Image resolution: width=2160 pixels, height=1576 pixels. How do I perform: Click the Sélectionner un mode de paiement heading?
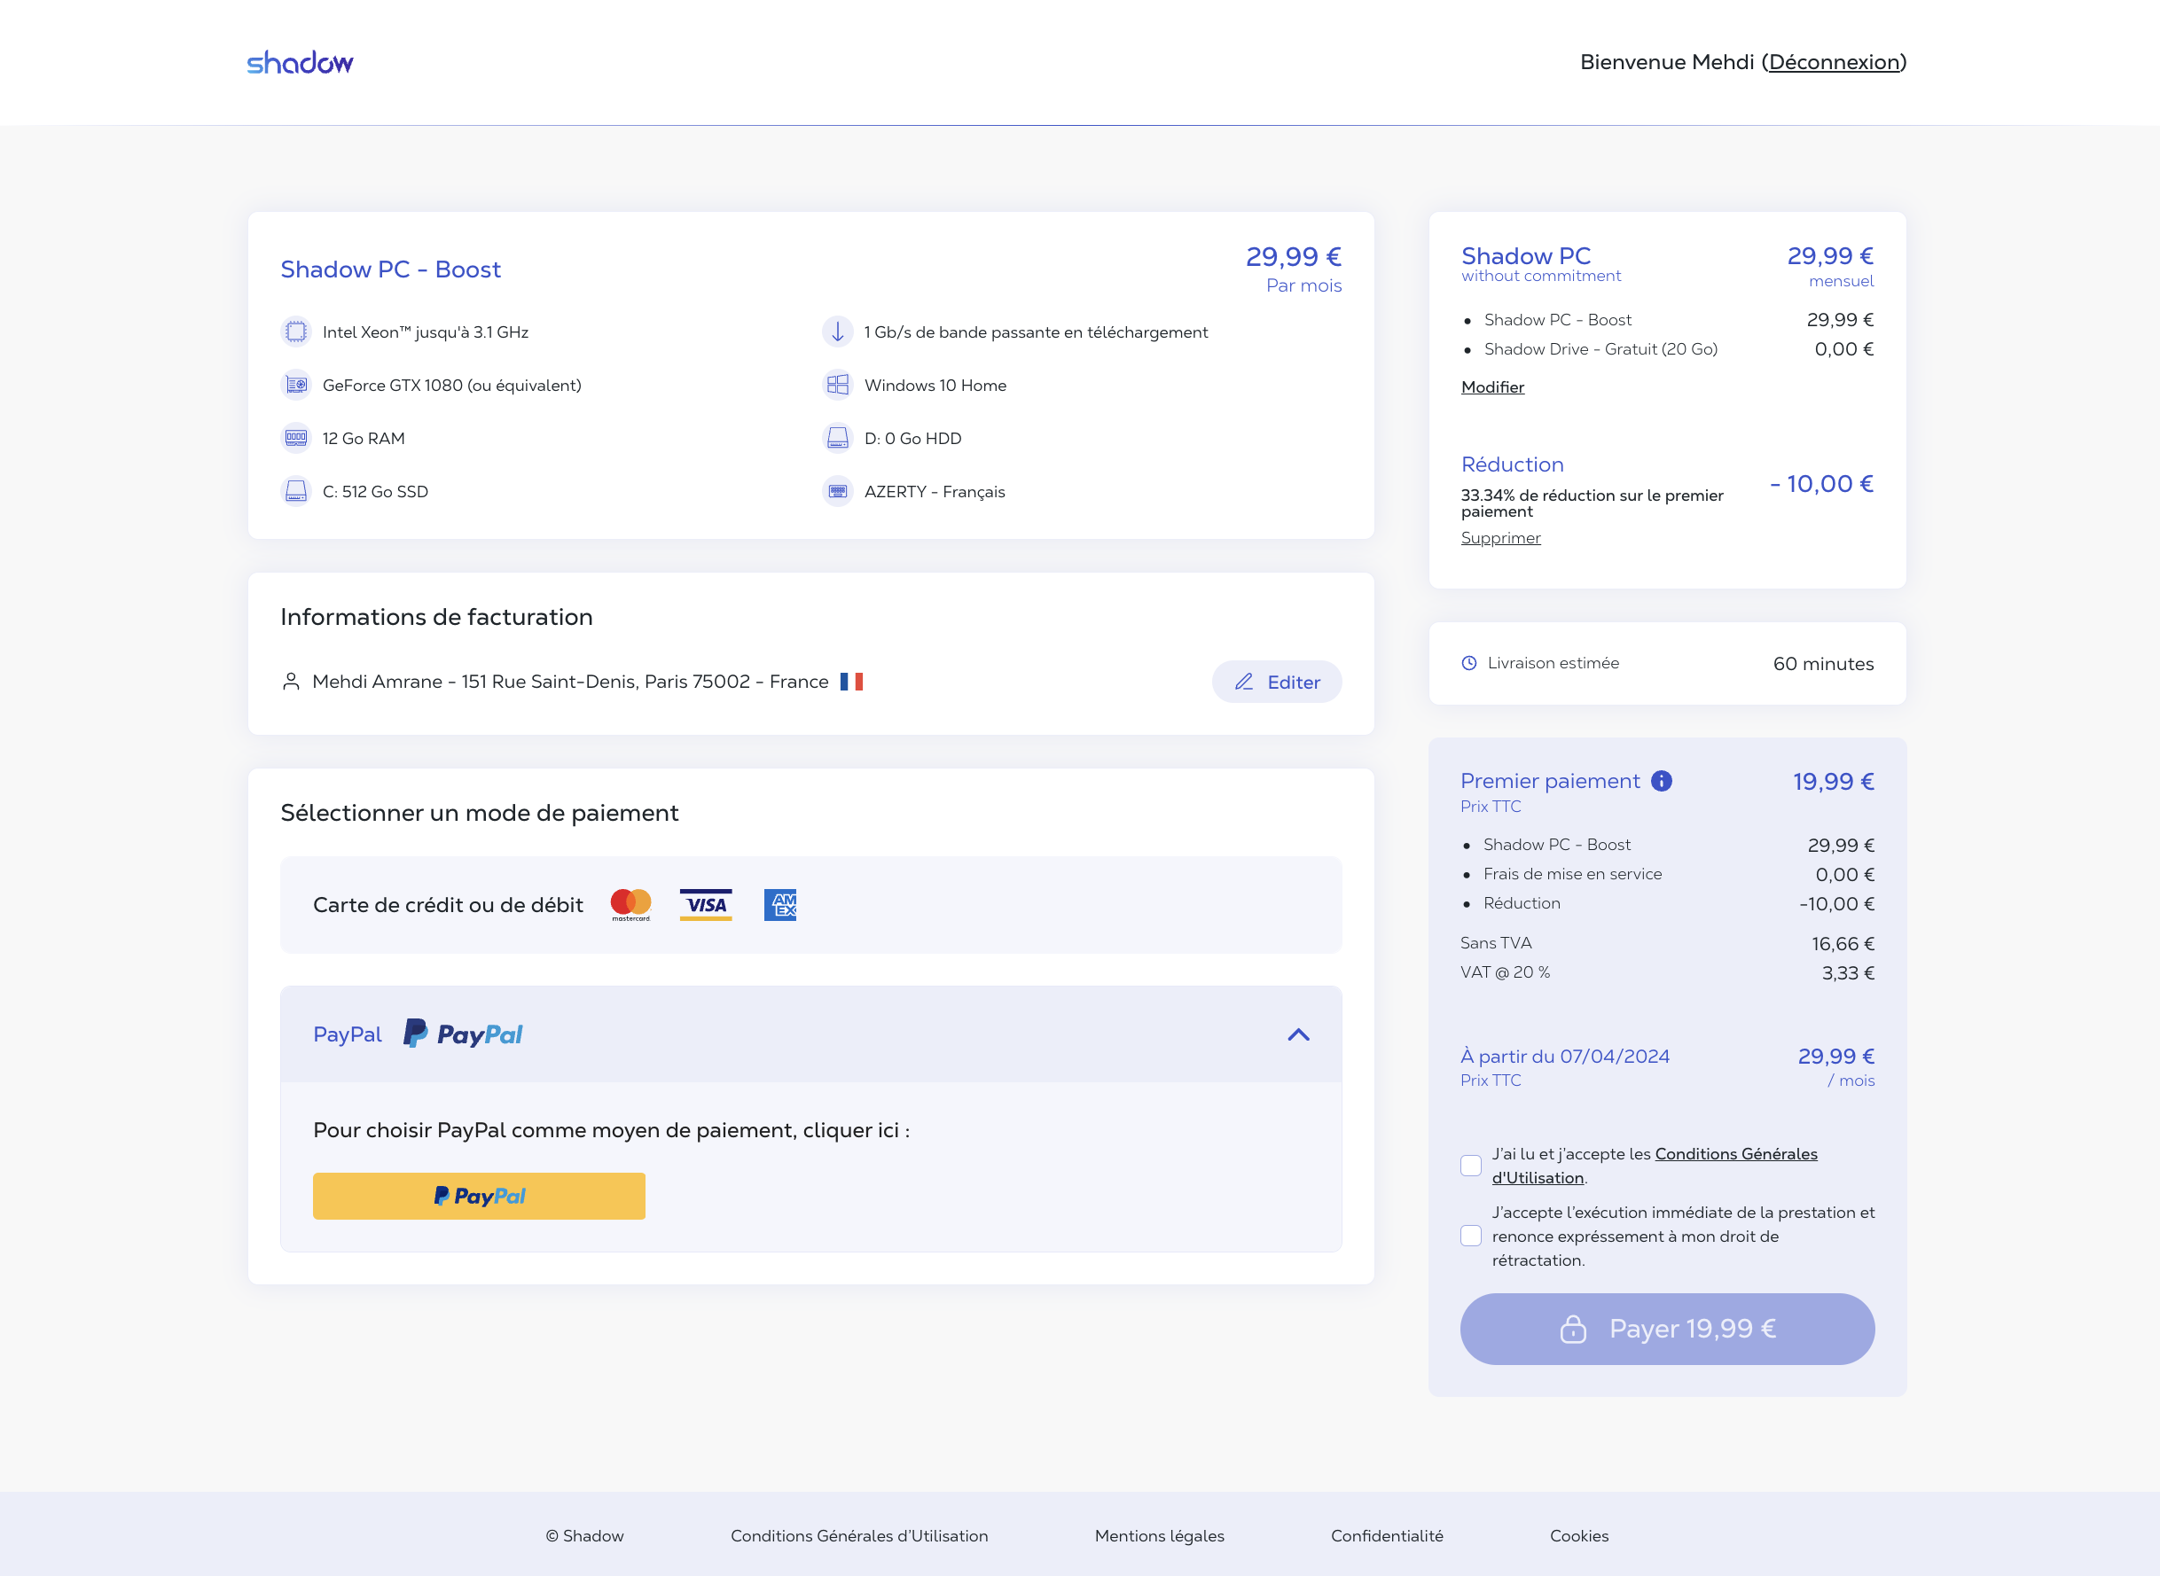pos(479,813)
